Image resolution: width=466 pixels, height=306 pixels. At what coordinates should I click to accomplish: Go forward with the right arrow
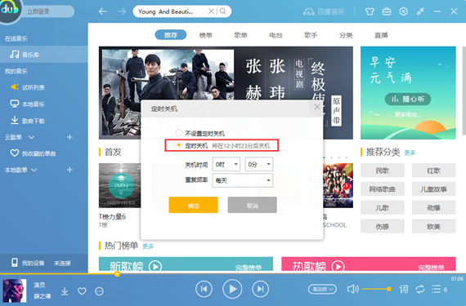[x=122, y=11]
